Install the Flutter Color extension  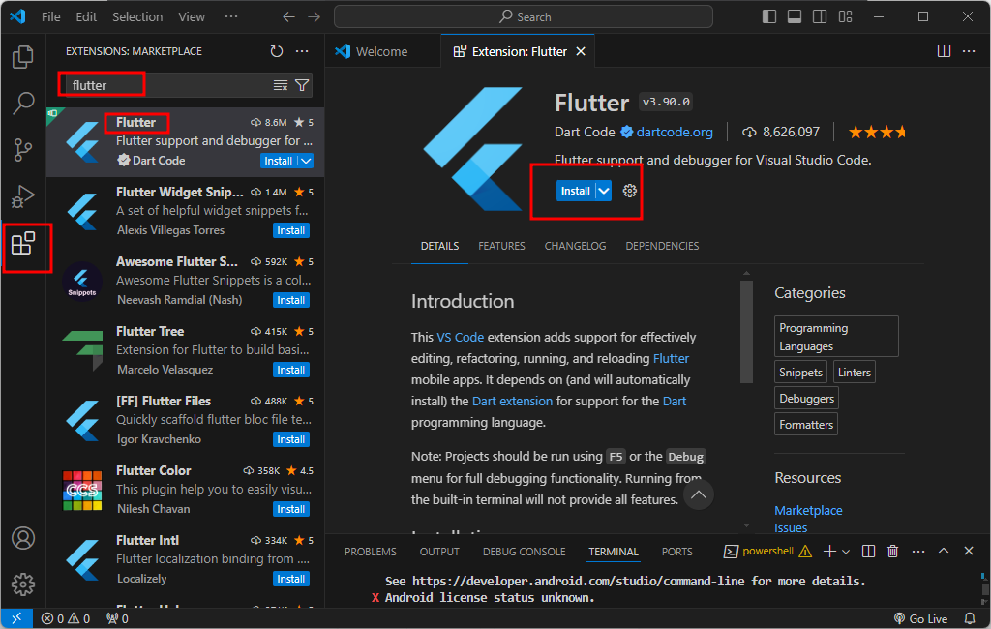(x=290, y=509)
